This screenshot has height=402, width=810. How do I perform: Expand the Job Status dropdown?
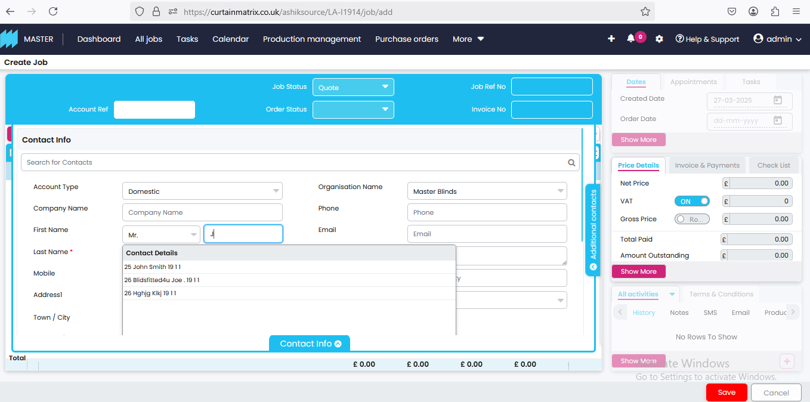point(353,87)
